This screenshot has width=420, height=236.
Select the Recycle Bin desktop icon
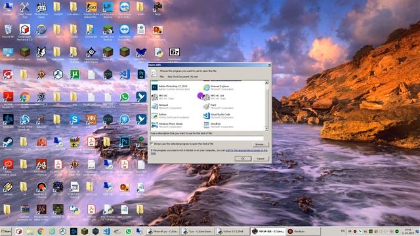8,31
